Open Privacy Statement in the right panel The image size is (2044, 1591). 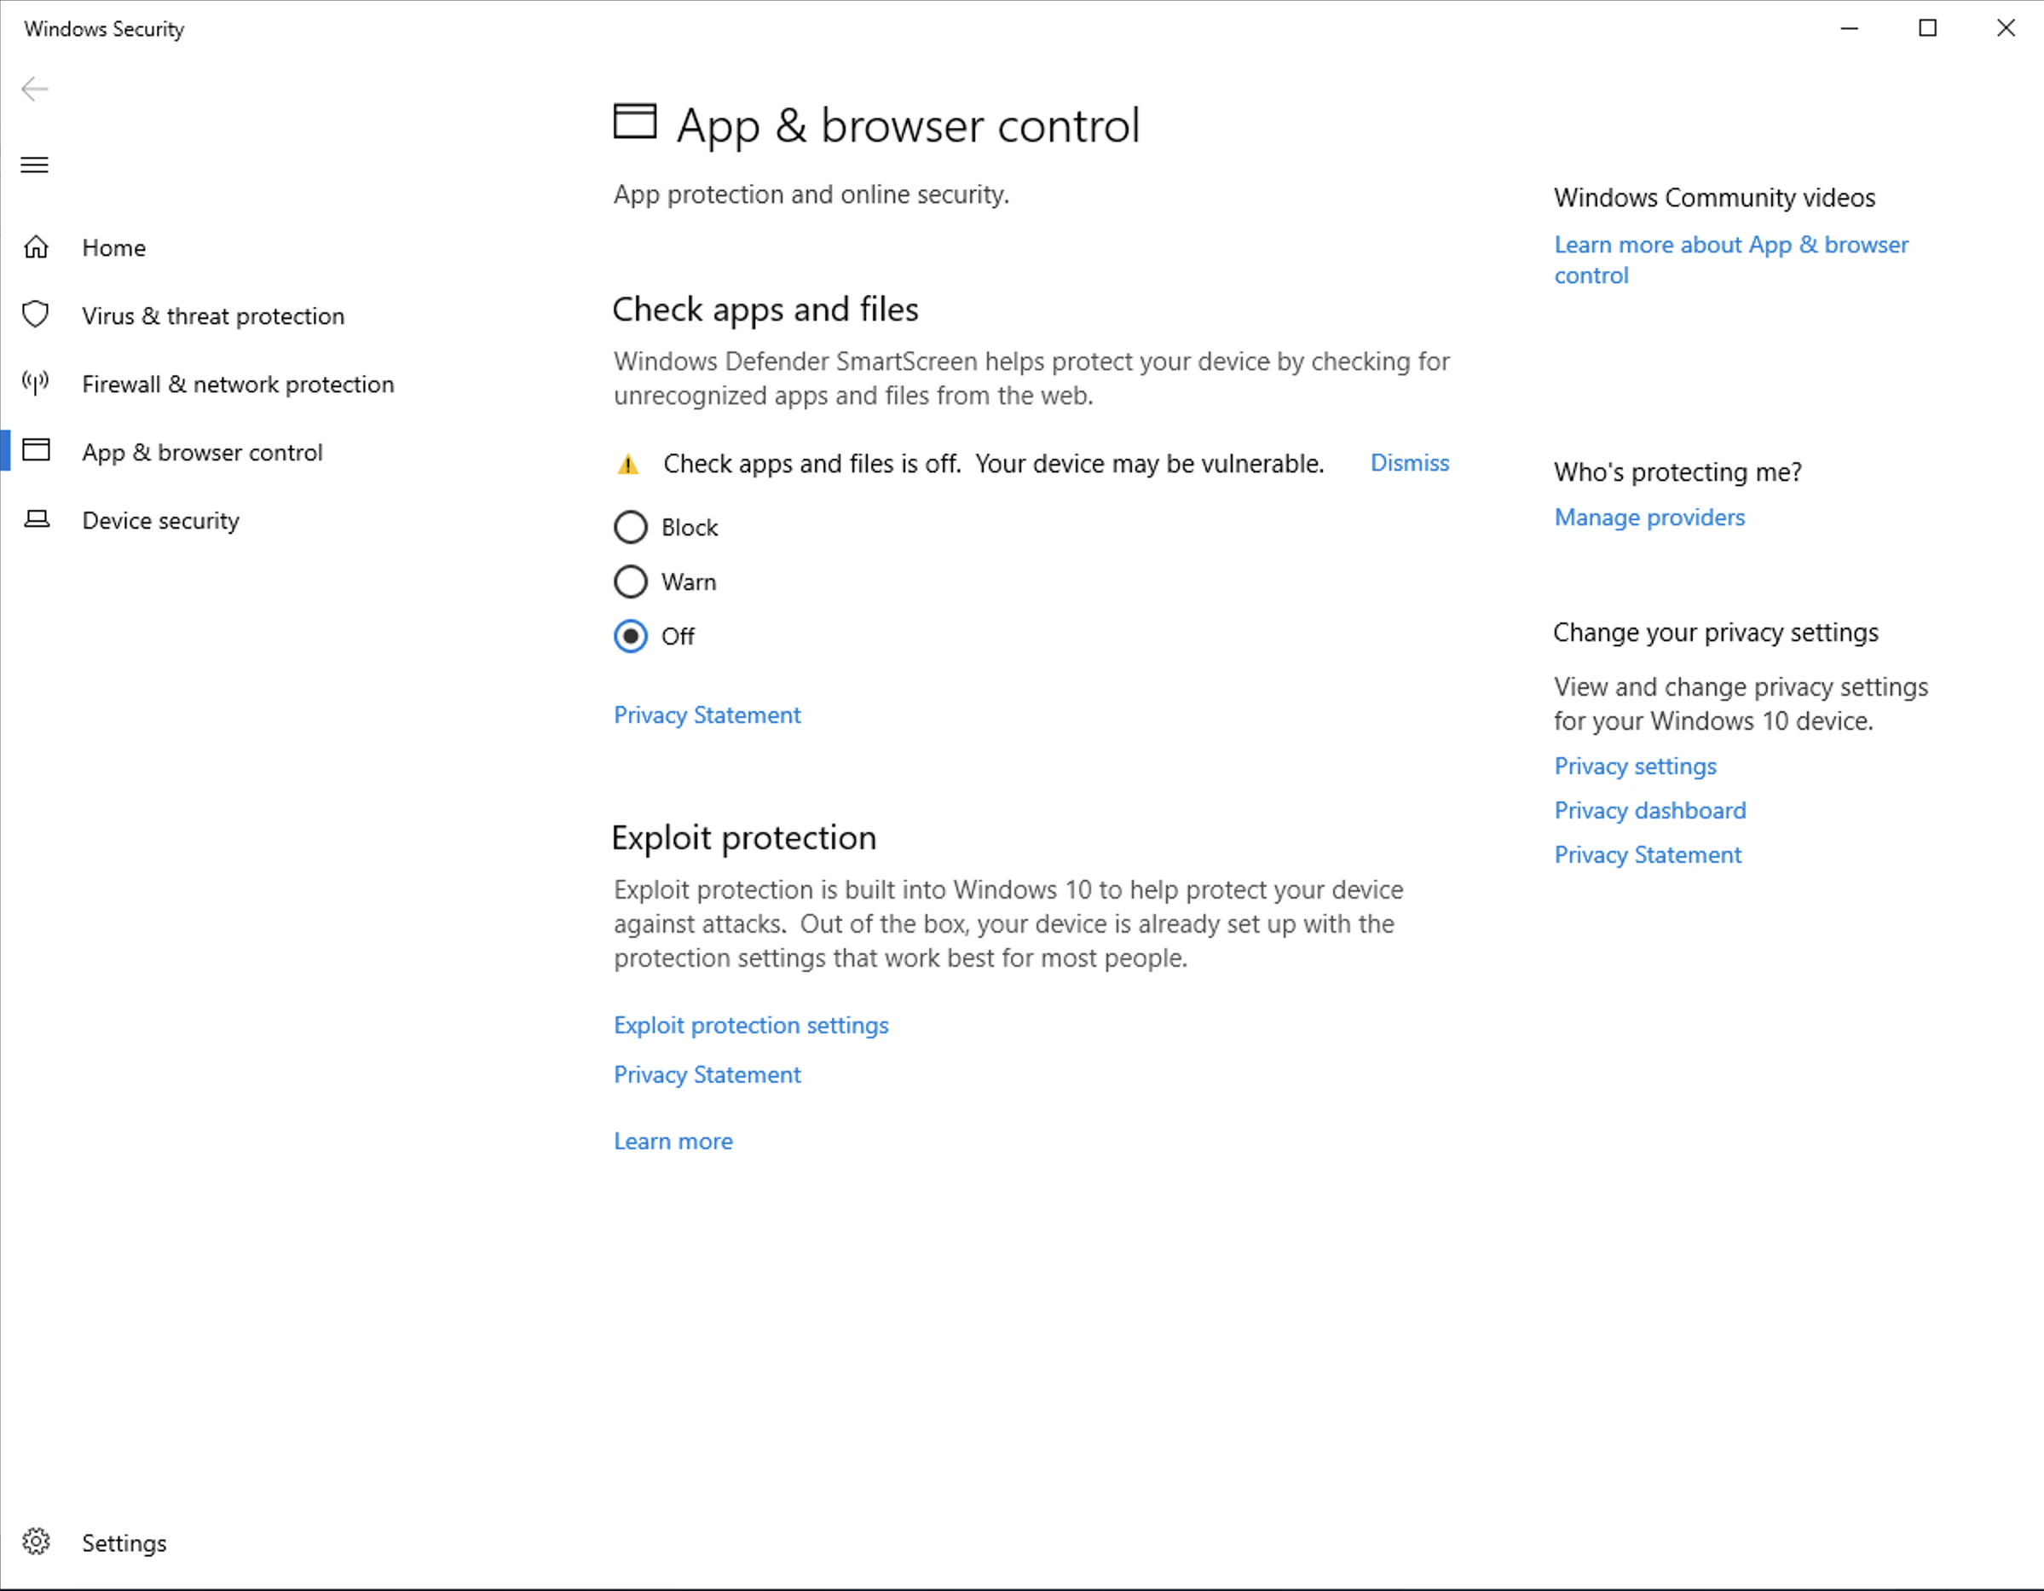pyautogui.click(x=1648, y=855)
